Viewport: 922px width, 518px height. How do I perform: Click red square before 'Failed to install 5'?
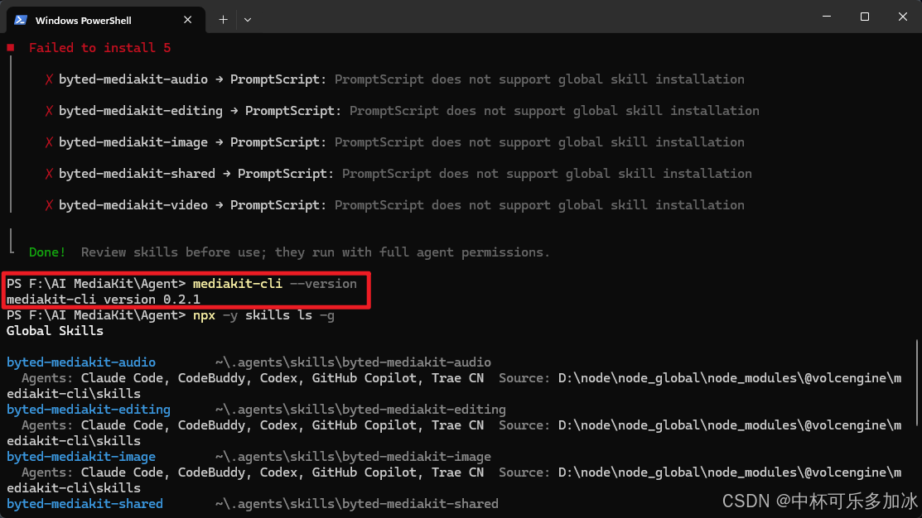click(x=11, y=47)
